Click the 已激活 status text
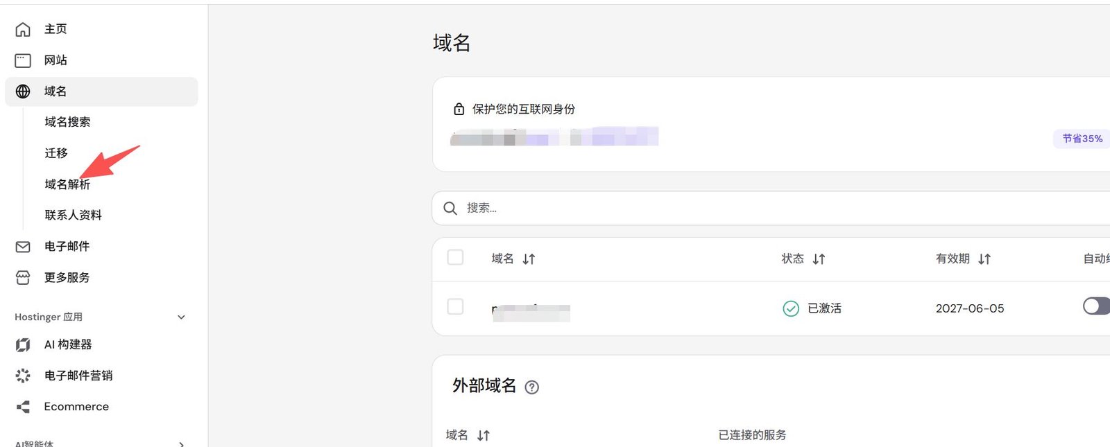The width and height of the screenshot is (1110, 447). point(824,308)
